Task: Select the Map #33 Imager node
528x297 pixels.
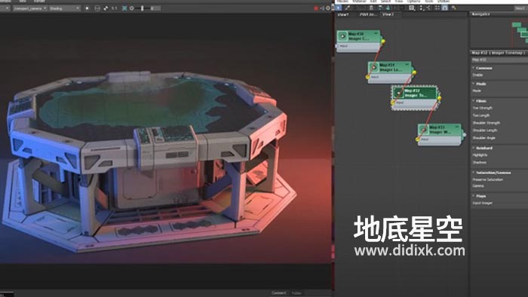Action: [440, 134]
